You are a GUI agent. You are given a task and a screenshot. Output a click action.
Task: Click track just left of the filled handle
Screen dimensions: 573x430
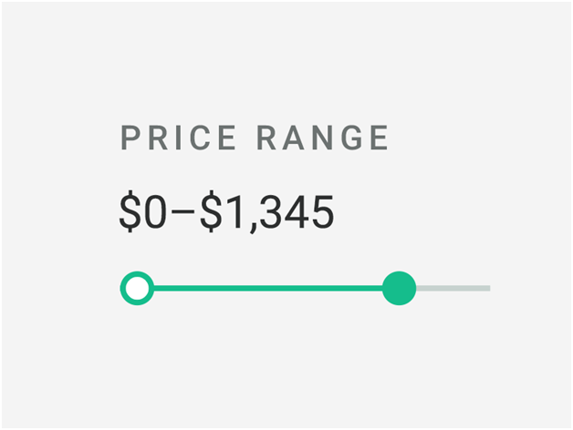click(x=375, y=288)
